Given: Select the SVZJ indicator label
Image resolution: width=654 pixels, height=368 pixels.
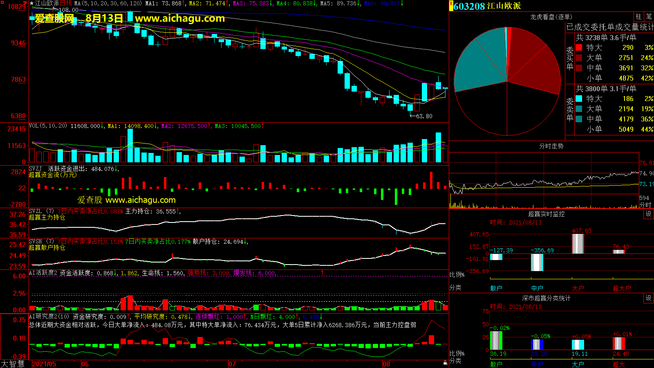Looking at the screenshot, I should coord(36,169).
